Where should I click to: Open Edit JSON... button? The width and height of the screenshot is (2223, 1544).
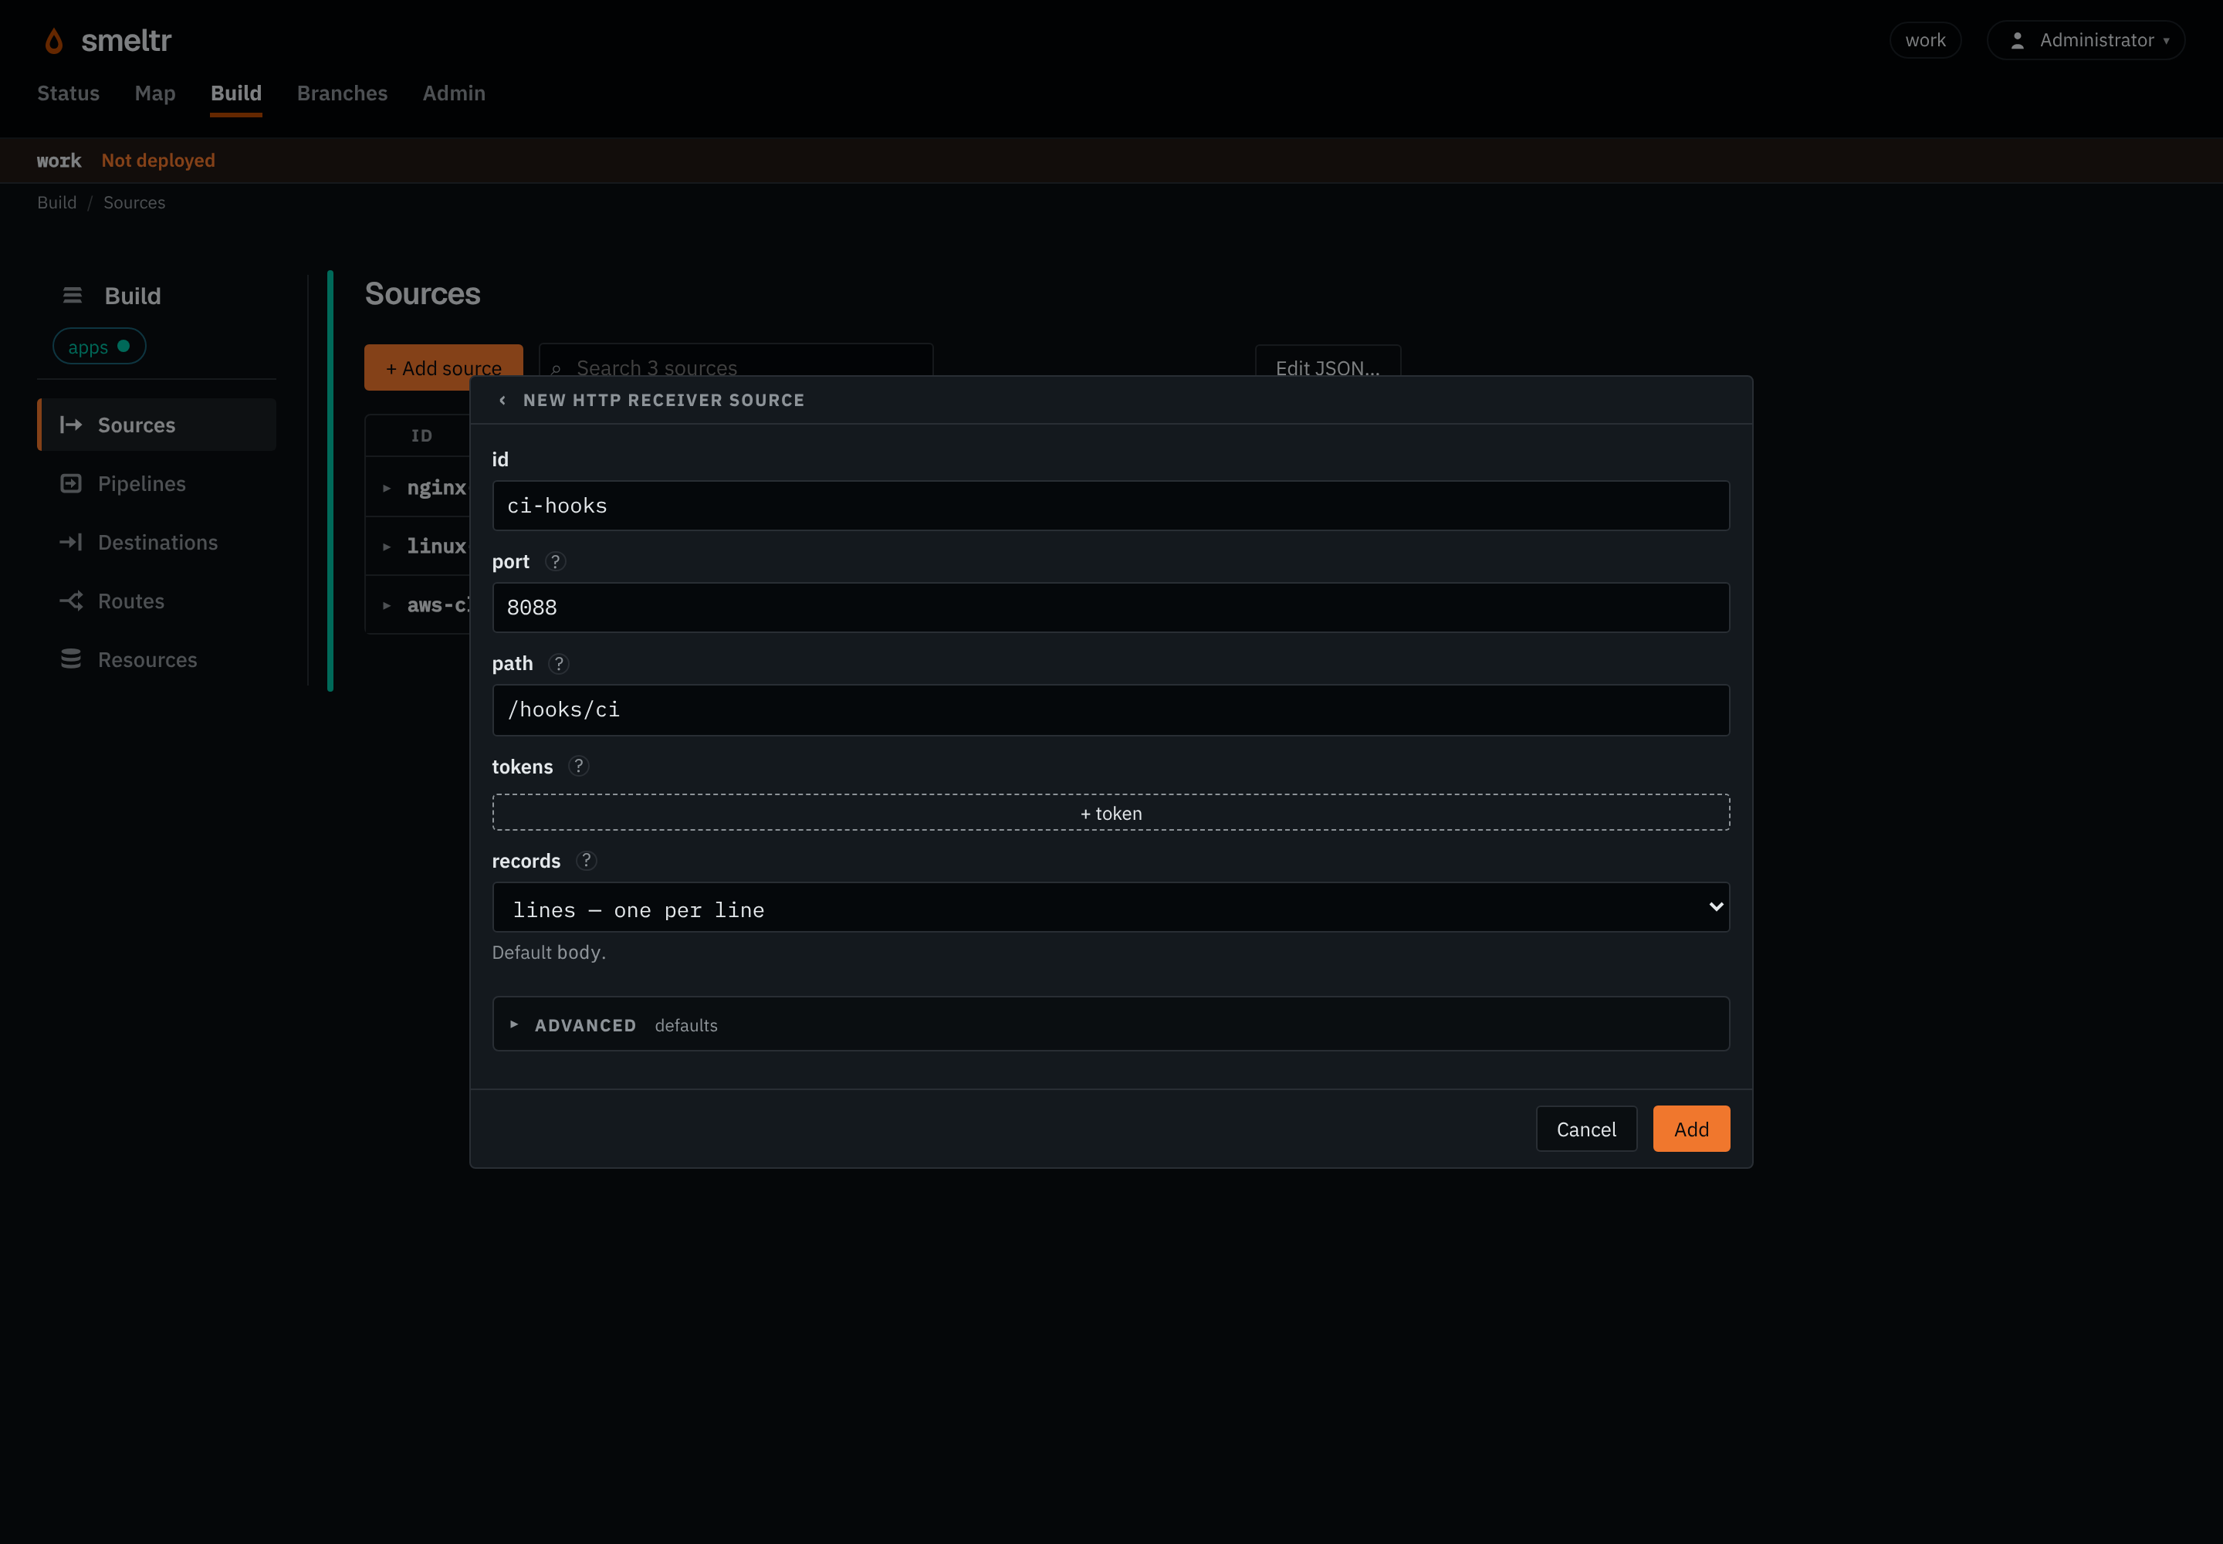(1327, 361)
